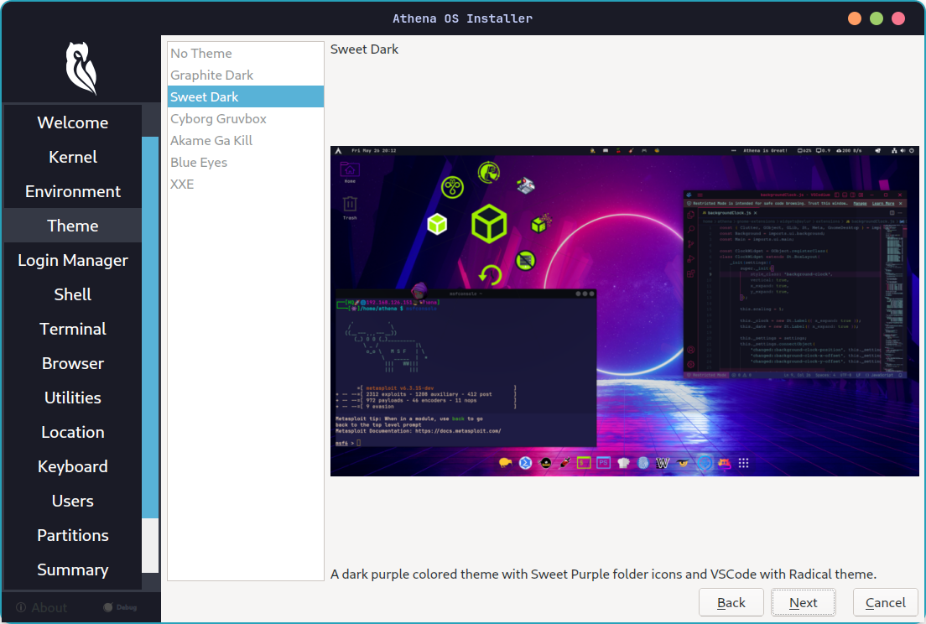The width and height of the screenshot is (926, 624).
Task: Click the app grid icon in the preview taskbar
Action: point(743,462)
